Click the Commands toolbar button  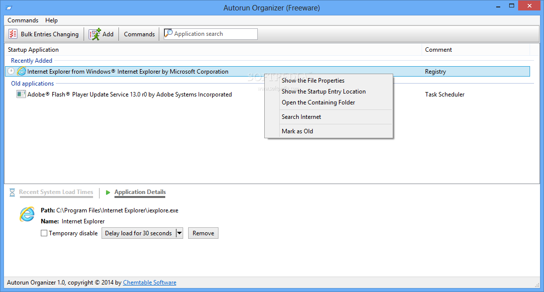pyautogui.click(x=139, y=34)
